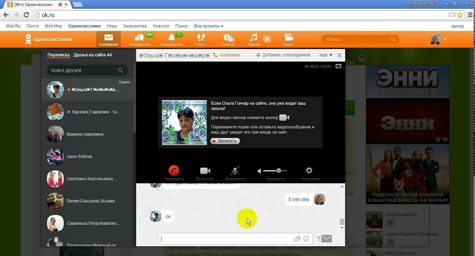Click the Поиск field in header
The width and height of the screenshot is (475, 256).
pyautogui.click(x=360, y=39)
